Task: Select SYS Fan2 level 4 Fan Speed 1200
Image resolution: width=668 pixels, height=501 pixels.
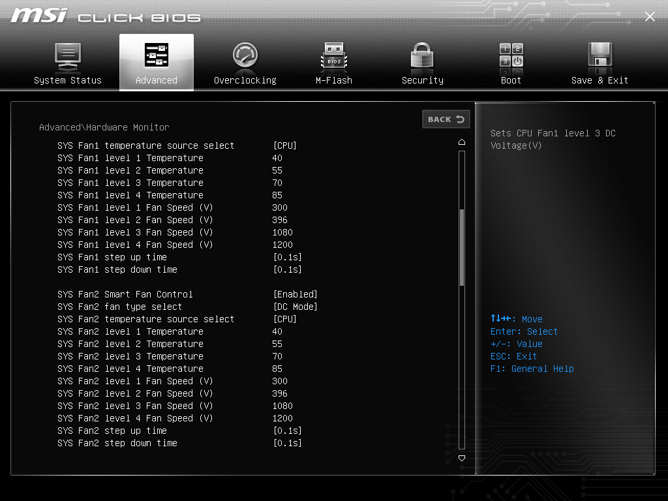Action: [x=282, y=418]
